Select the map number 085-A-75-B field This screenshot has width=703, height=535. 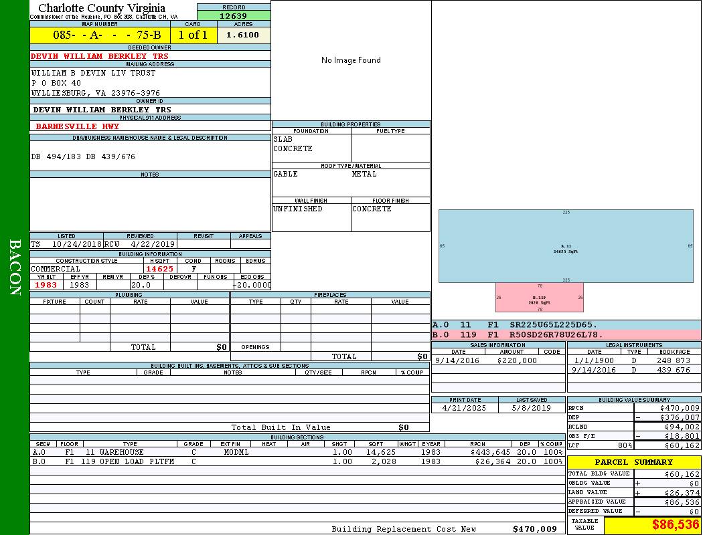pos(100,35)
